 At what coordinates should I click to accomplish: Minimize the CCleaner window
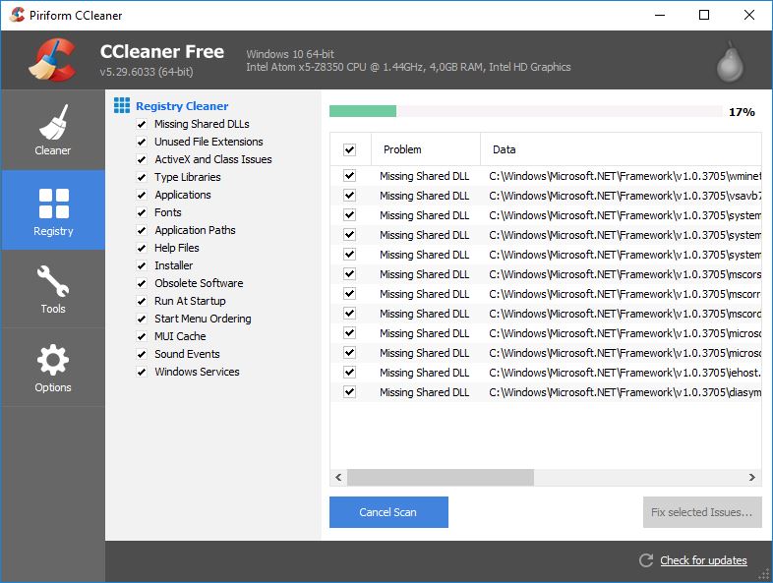click(x=660, y=15)
